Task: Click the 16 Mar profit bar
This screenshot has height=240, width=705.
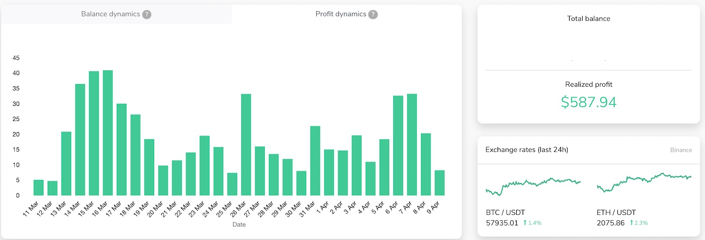Action: click(x=108, y=133)
